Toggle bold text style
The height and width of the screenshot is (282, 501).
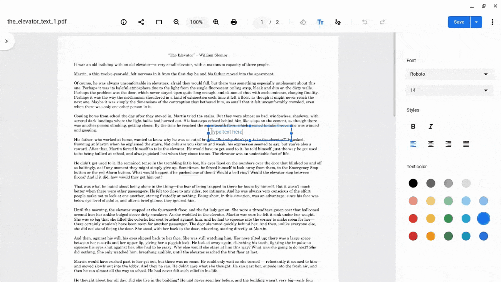click(x=413, y=126)
